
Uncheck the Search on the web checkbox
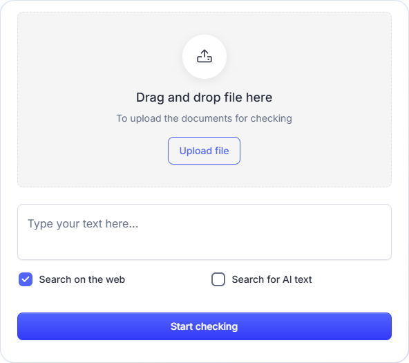point(26,279)
